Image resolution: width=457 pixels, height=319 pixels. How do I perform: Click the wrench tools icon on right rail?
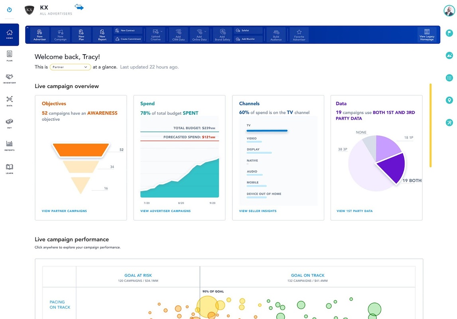point(449,123)
